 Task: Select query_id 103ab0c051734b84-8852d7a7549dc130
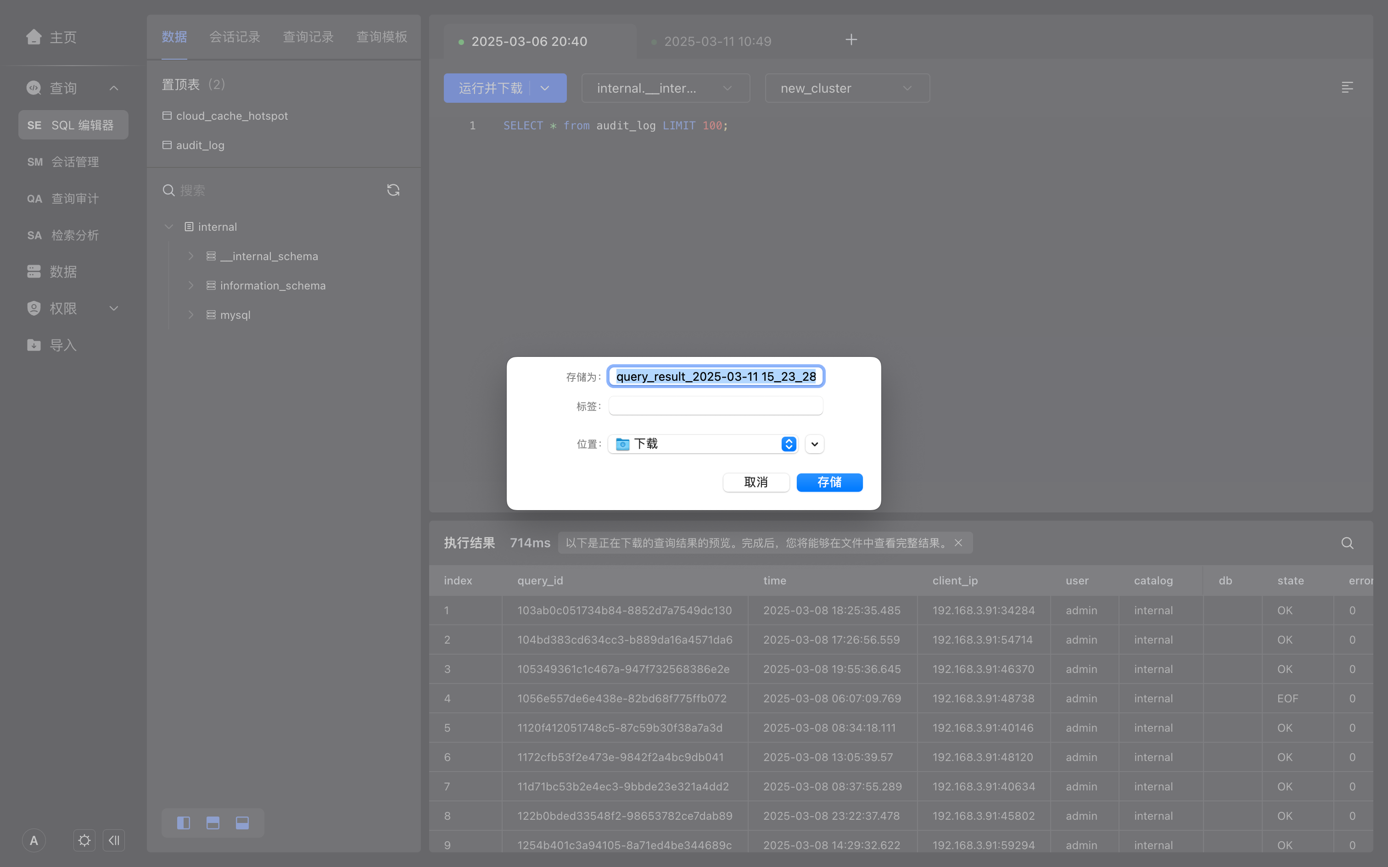(624, 611)
